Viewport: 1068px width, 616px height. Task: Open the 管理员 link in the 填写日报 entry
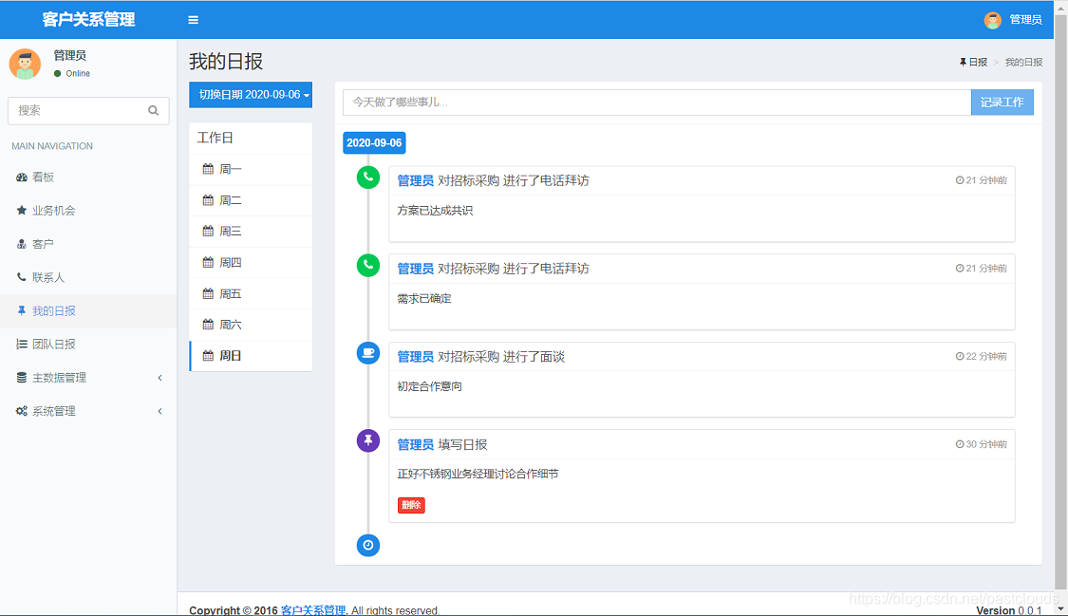click(416, 444)
